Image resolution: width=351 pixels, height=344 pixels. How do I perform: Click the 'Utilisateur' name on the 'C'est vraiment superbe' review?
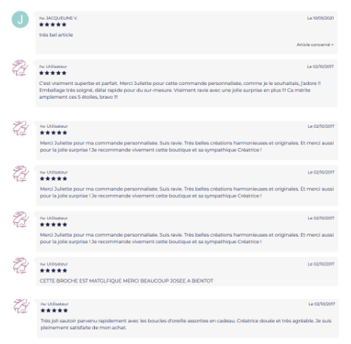click(57, 67)
